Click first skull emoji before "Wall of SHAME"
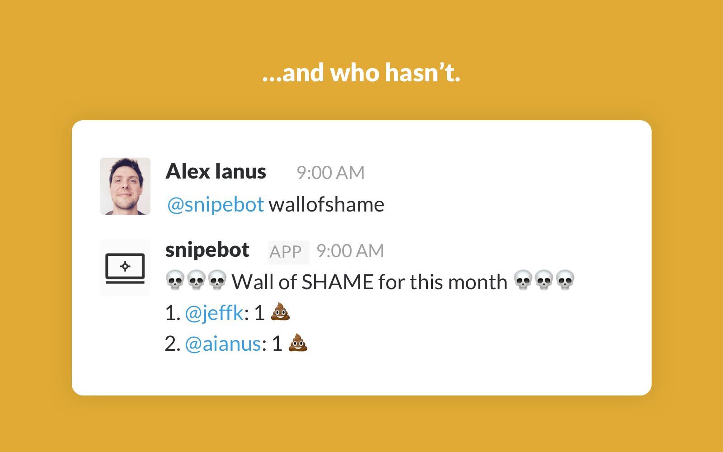Image resolution: width=723 pixels, height=452 pixels. click(175, 280)
